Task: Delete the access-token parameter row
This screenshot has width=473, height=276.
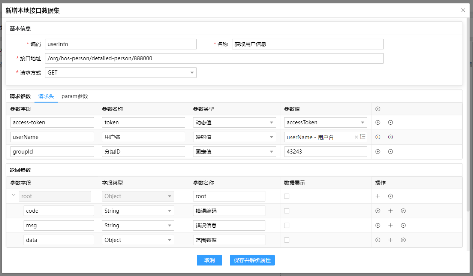Action: 390,122
